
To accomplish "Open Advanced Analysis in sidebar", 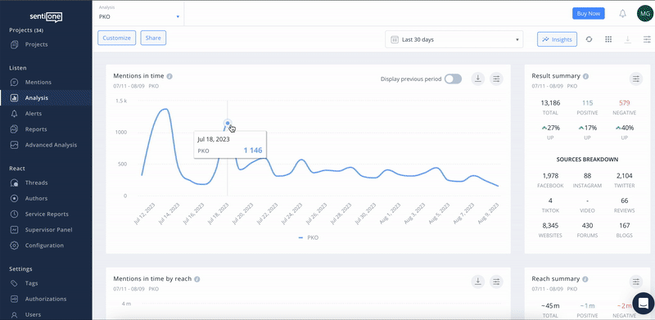I will 51,145.
